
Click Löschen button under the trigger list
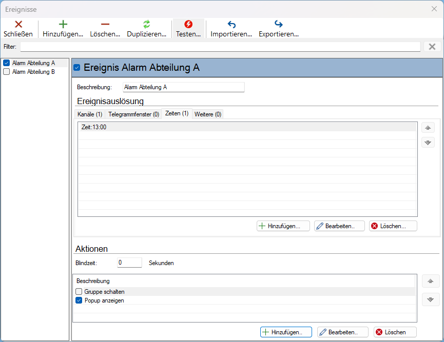click(393, 226)
